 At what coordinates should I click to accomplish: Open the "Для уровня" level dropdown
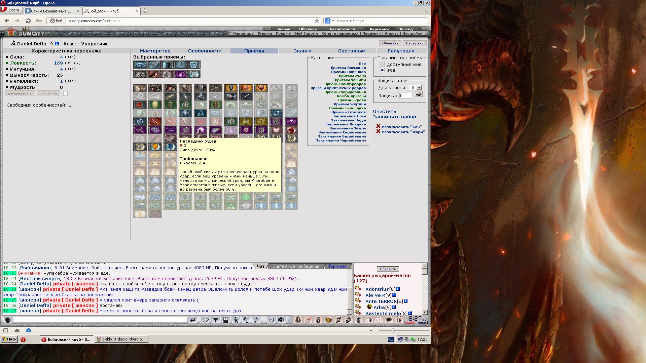coord(419,87)
